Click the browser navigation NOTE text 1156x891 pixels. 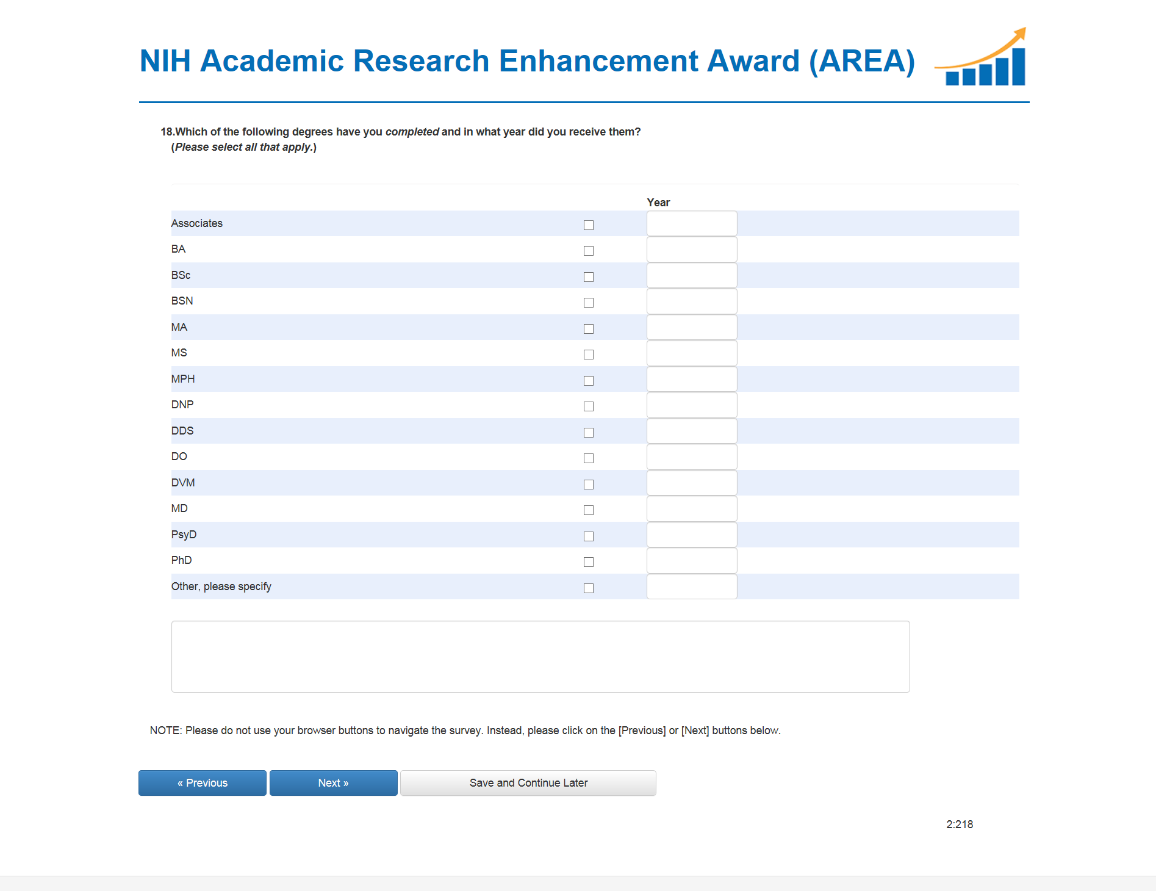(x=465, y=730)
